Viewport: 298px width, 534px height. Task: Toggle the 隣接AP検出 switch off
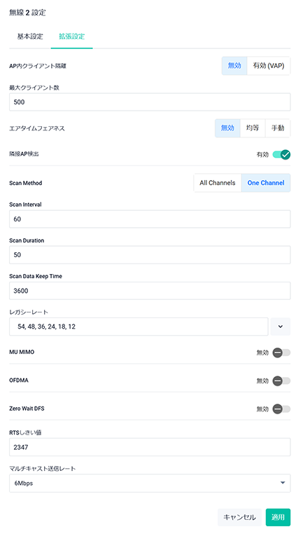coord(281,155)
